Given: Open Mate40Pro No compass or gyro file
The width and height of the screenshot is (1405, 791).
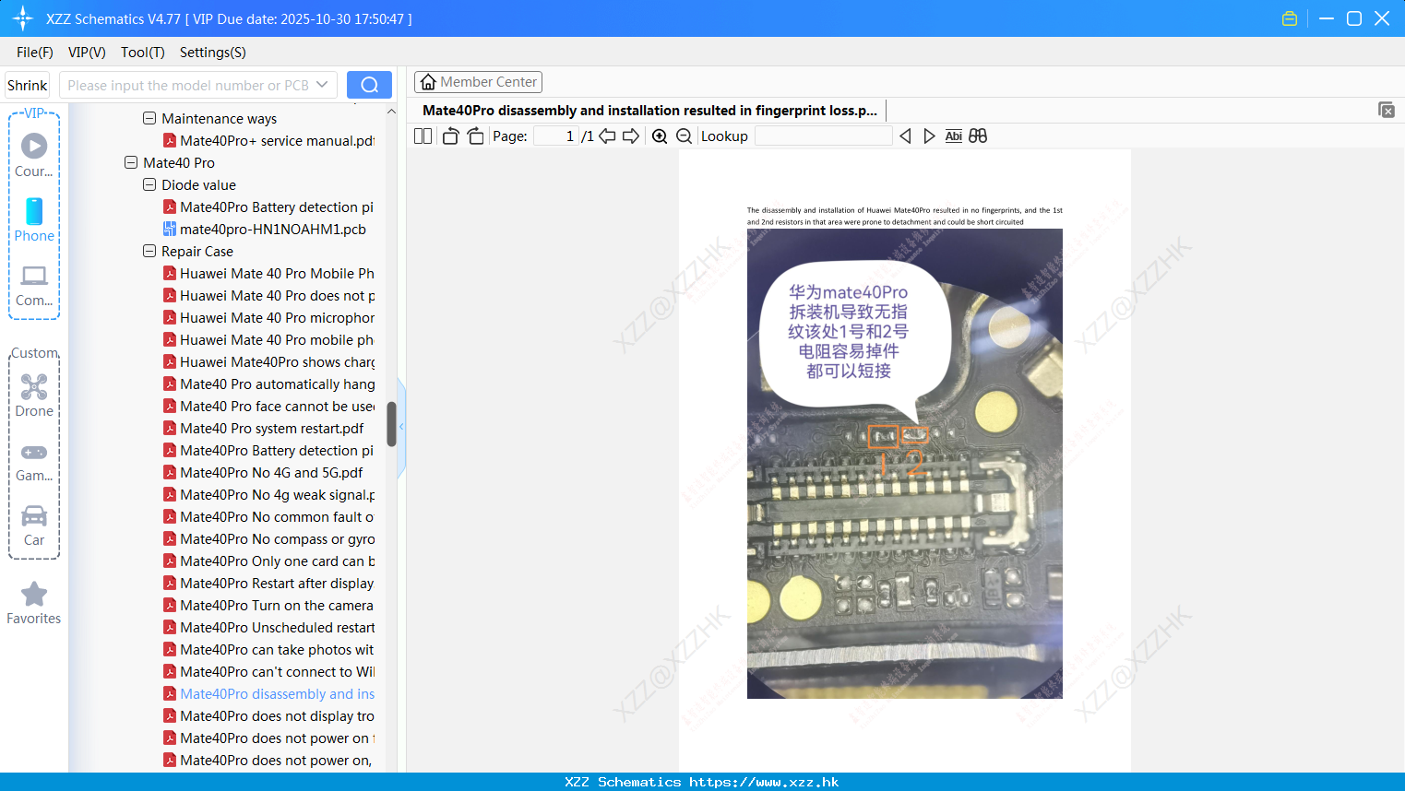Looking at the screenshot, I should coord(268,538).
